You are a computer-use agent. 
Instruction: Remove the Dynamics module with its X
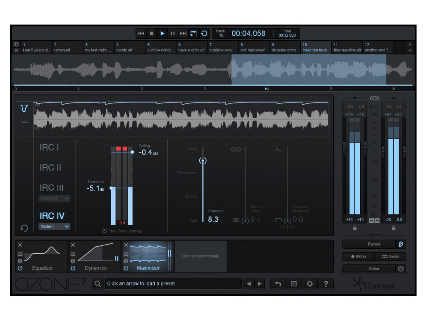click(73, 245)
